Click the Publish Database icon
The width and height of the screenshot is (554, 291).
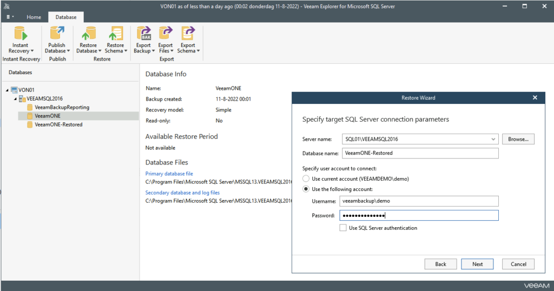(x=57, y=34)
